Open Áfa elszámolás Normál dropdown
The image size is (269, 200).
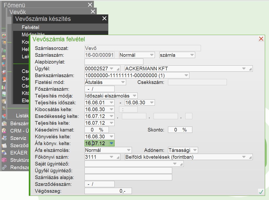click(x=129, y=150)
